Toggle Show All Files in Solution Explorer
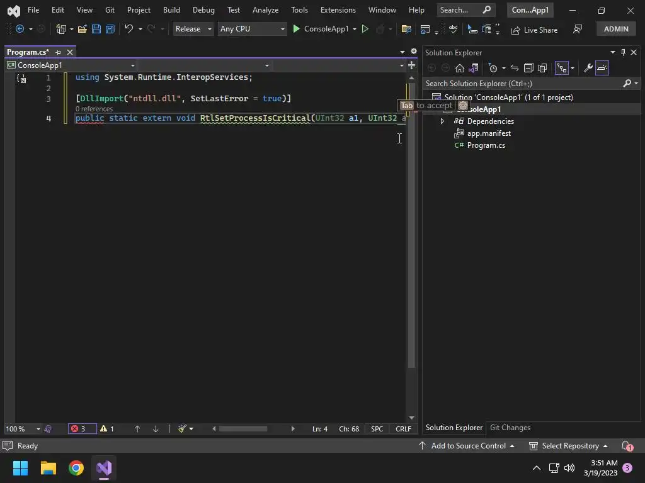The height and width of the screenshot is (483, 645). click(542, 68)
